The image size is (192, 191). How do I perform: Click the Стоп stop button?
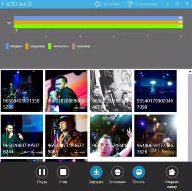(x=63, y=172)
